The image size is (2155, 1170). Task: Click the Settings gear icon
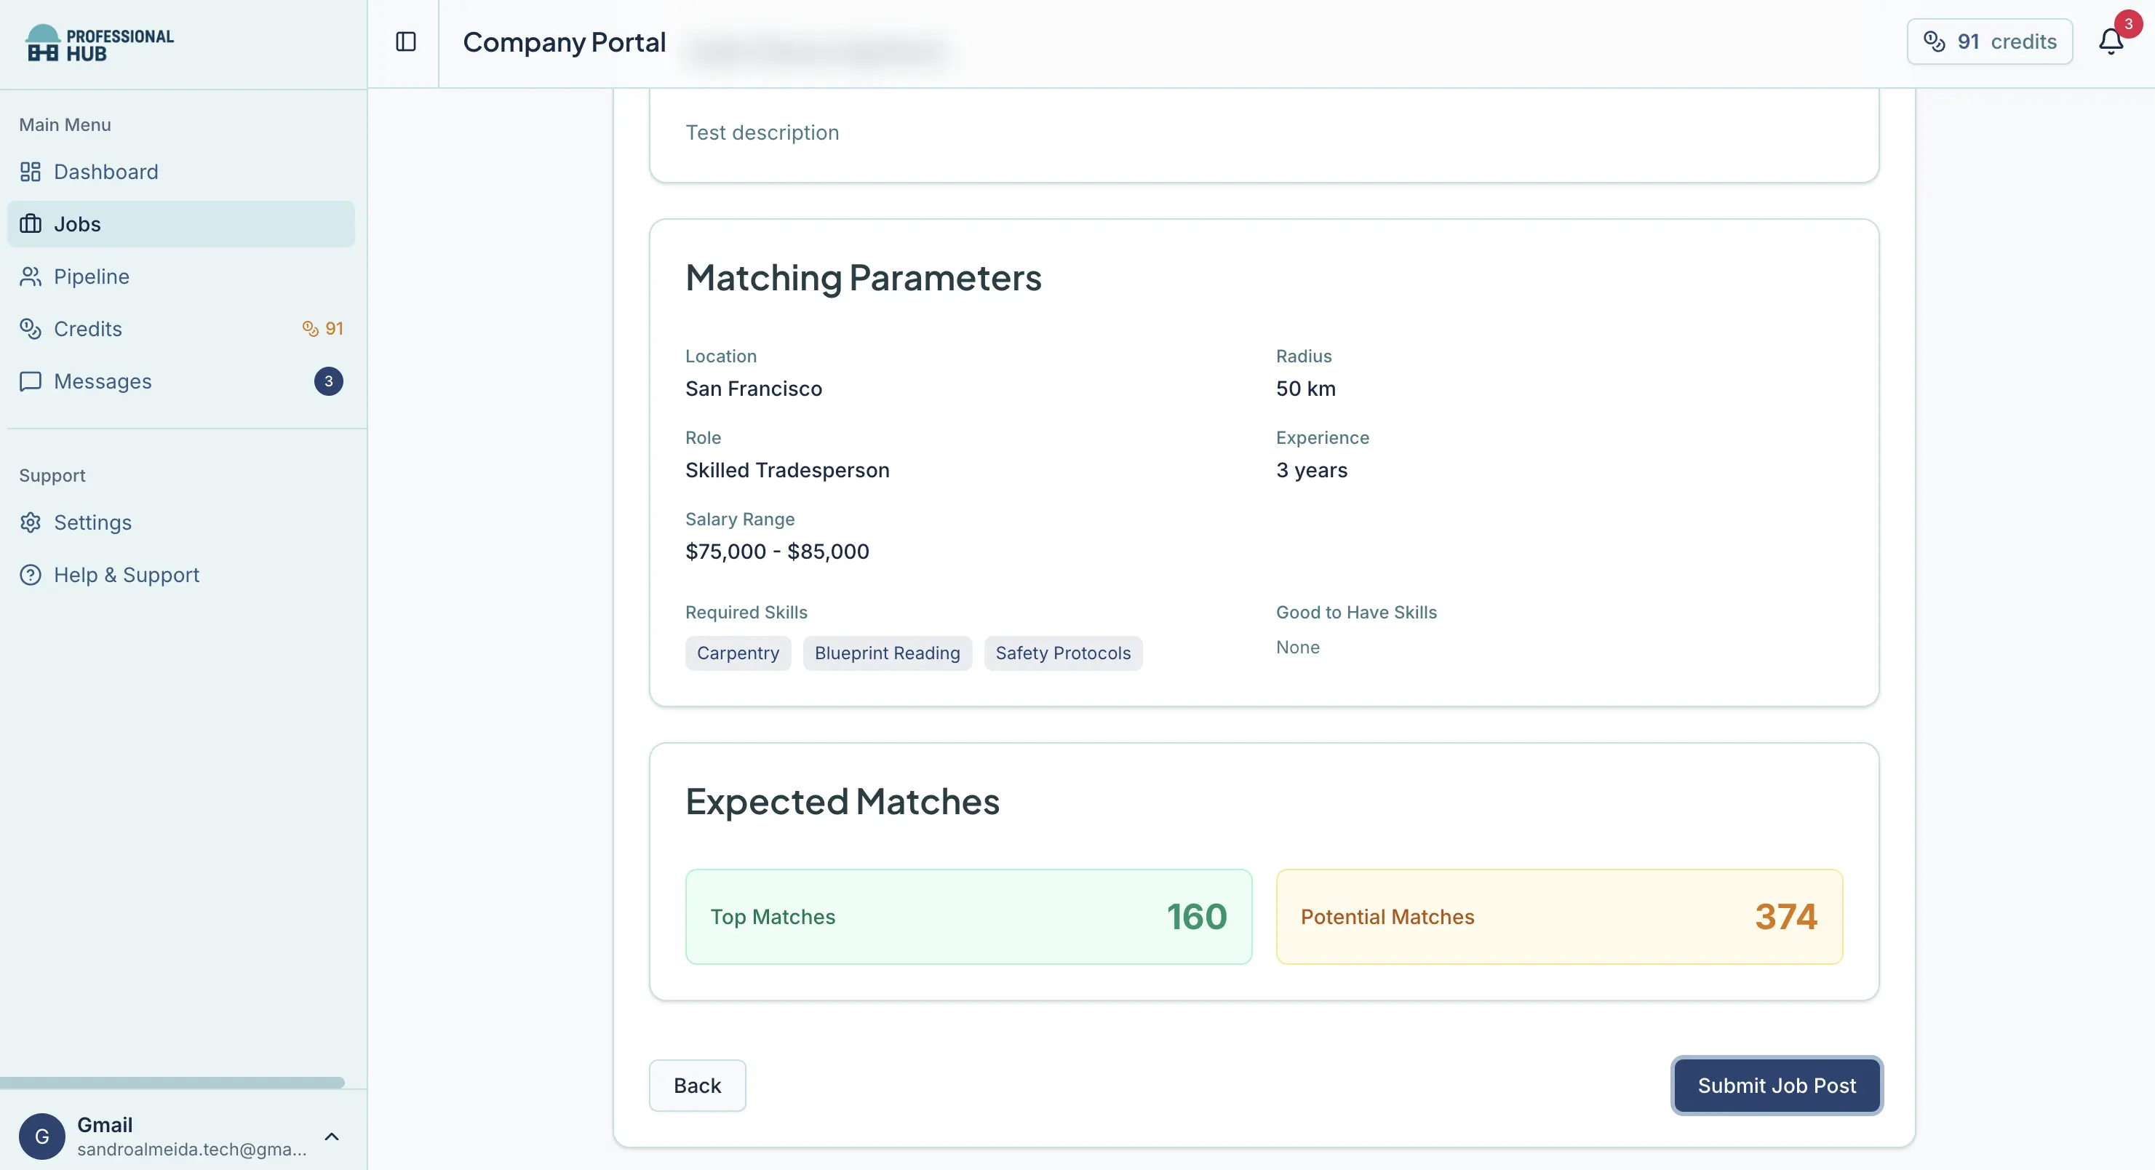tap(30, 523)
